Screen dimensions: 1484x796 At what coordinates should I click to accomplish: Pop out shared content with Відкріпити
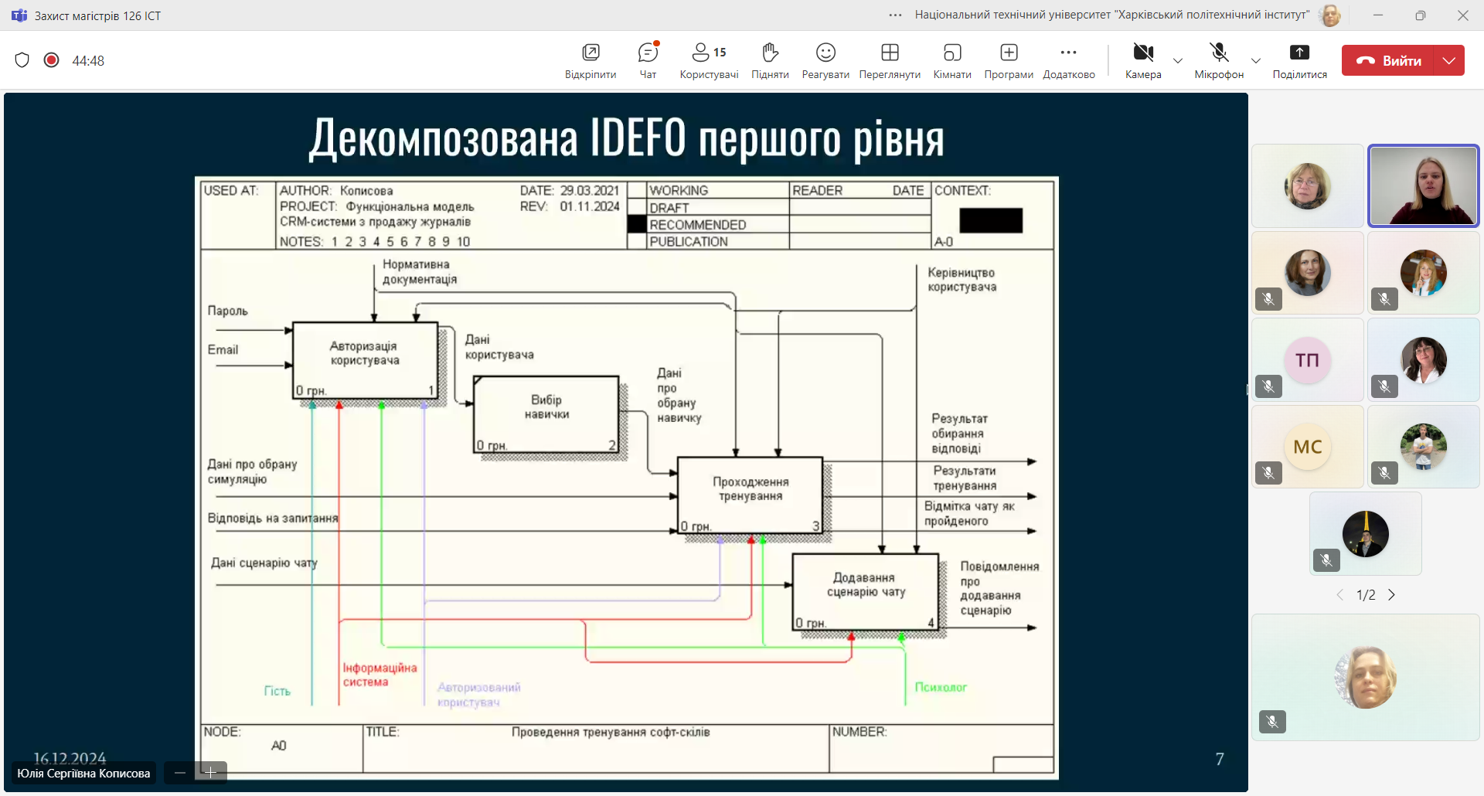point(591,60)
